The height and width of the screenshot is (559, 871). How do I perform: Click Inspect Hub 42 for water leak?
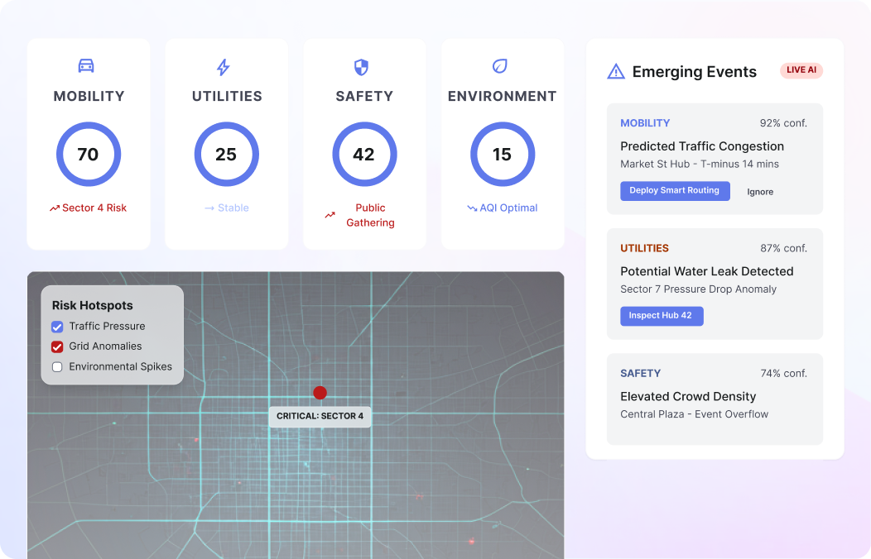662,316
